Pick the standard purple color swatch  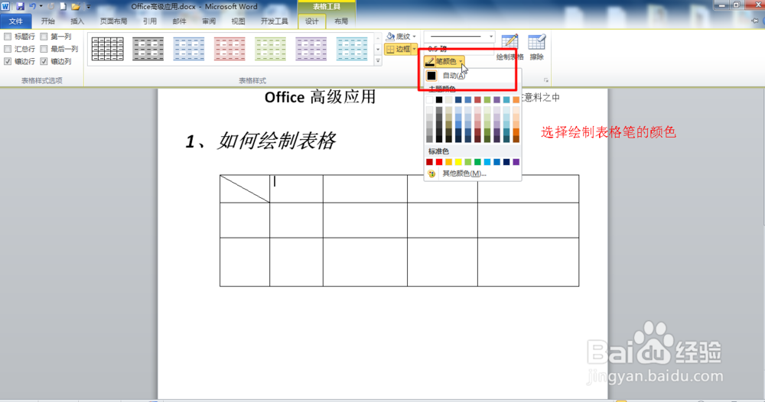point(516,162)
